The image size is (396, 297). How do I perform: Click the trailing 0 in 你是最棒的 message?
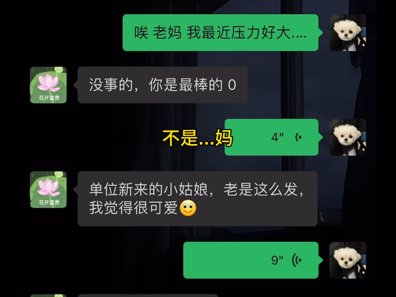tap(232, 85)
